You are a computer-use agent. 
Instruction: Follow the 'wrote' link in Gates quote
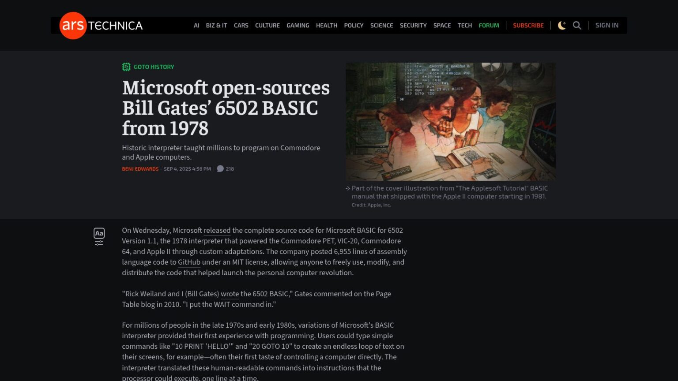(230, 294)
